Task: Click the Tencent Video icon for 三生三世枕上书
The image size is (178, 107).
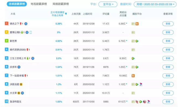Action: (x=133, y=58)
